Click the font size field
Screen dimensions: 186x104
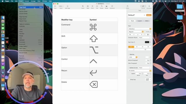point(147,32)
